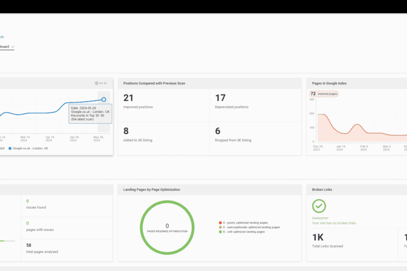Click the Pages in Google Index header
Image resolution: width=407 pixels, height=271 pixels.
tap(329, 83)
